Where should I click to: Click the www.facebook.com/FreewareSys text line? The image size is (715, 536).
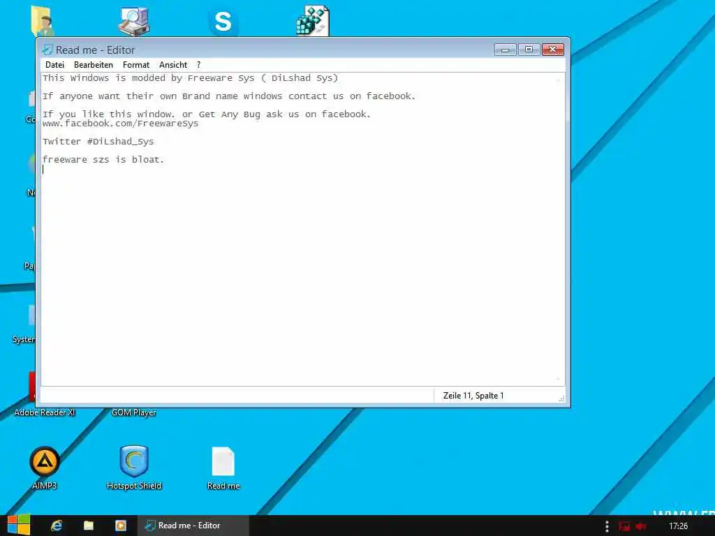pyautogui.click(x=120, y=124)
